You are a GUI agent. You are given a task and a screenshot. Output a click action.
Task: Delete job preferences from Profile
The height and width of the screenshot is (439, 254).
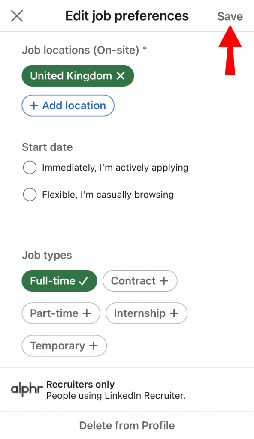coord(127,425)
